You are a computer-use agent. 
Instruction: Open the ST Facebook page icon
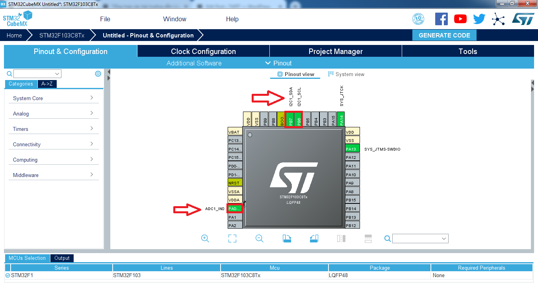[442, 19]
